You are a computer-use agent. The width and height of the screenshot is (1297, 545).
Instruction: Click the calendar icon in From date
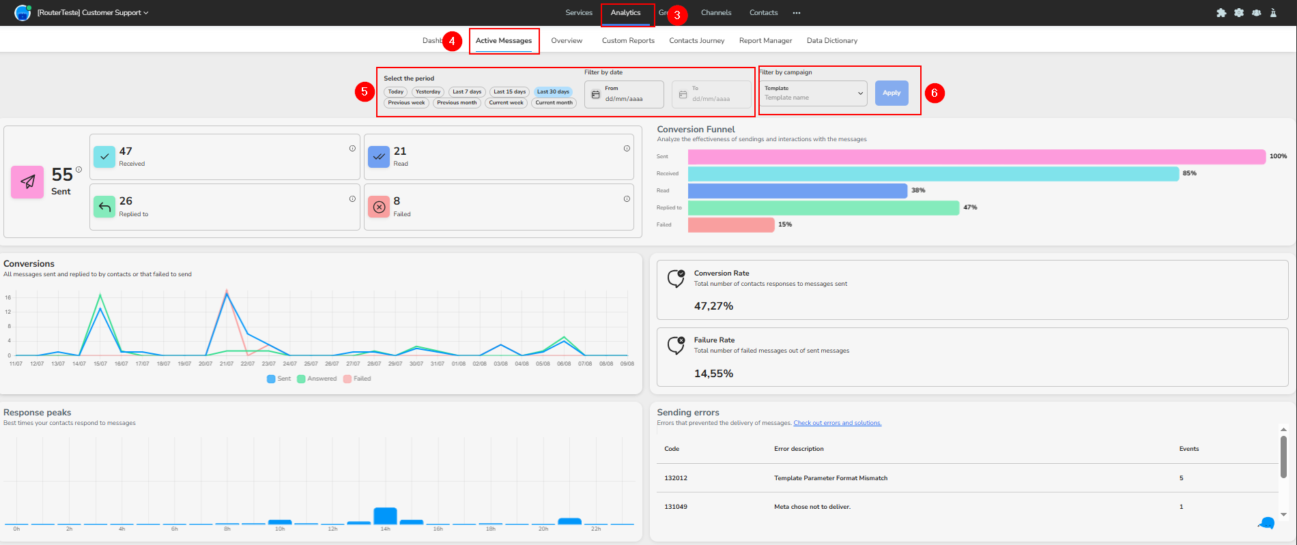(x=595, y=95)
